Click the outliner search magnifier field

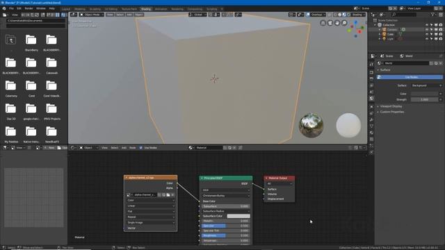tap(404, 15)
